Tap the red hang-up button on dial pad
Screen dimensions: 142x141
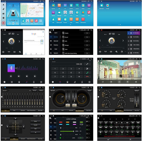click(87, 76)
